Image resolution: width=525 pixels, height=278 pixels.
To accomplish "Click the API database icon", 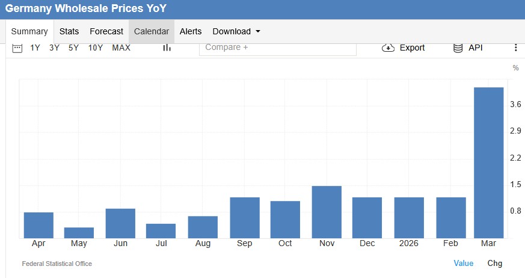I will pos(458,48).
